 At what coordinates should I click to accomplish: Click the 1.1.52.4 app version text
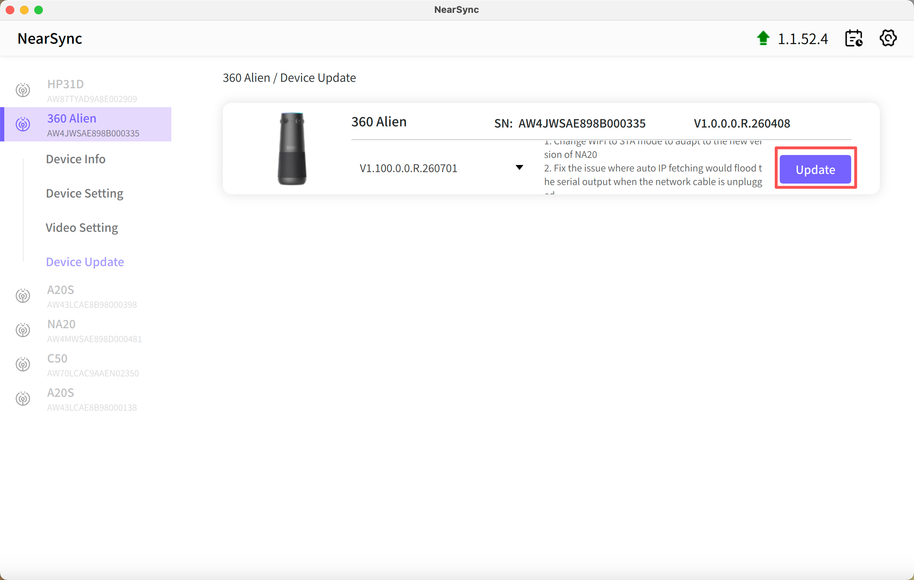(x=803, y=39)
